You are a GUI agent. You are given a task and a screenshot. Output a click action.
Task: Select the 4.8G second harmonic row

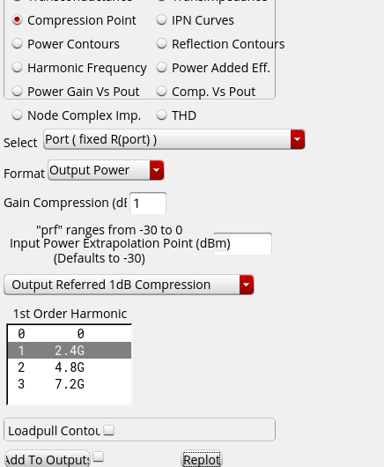tap(70, 367)
